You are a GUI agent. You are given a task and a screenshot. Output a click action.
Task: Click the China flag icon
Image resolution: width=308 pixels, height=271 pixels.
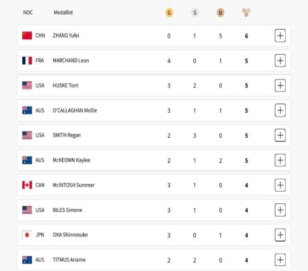pos(27,36)
